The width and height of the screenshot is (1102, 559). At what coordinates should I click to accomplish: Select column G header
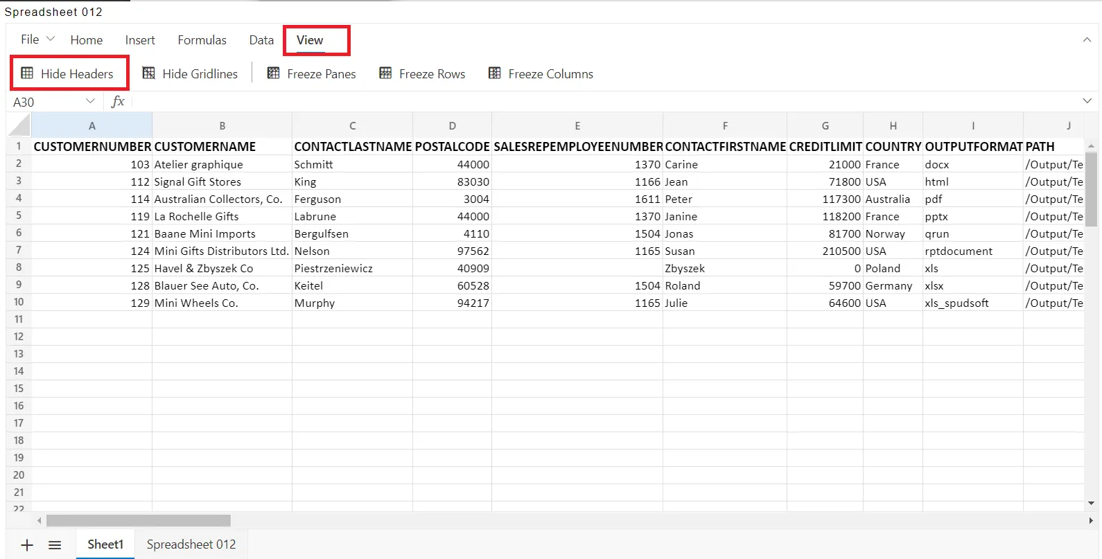825,125
